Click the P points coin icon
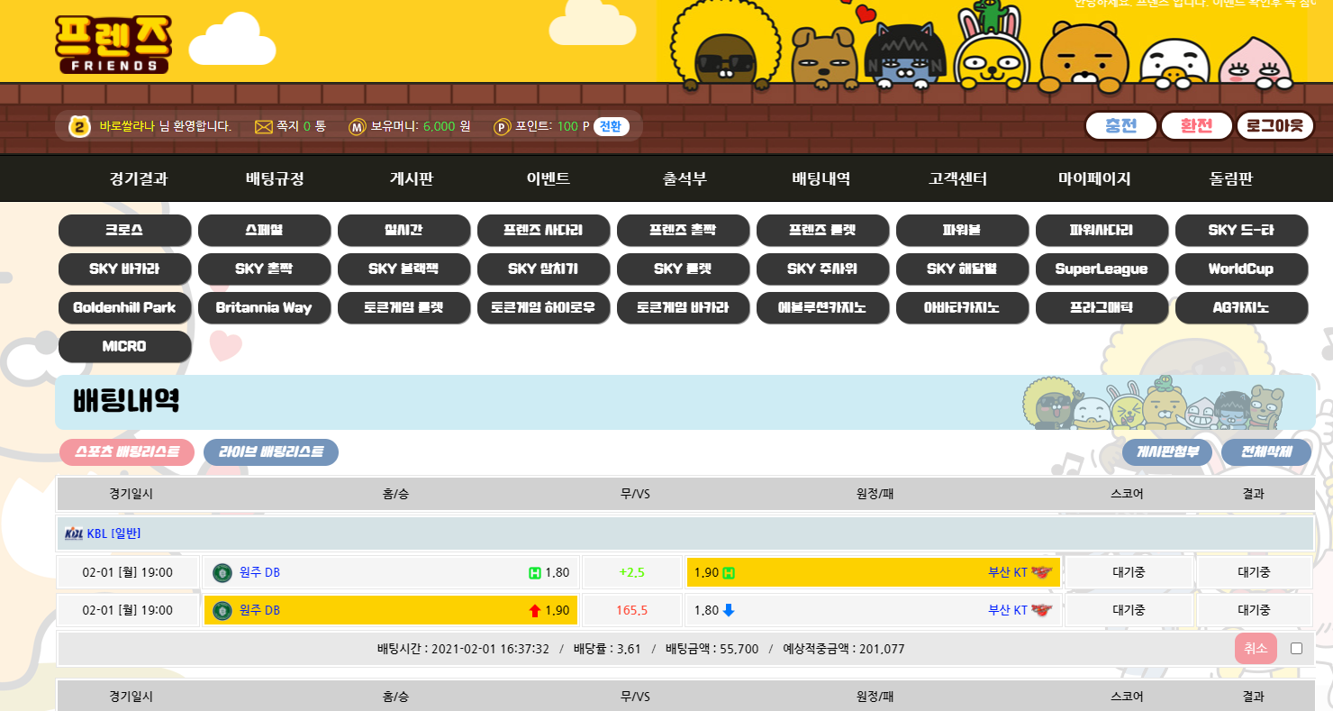This screenshot has width=1333, height=711. (x=502, y=127)
